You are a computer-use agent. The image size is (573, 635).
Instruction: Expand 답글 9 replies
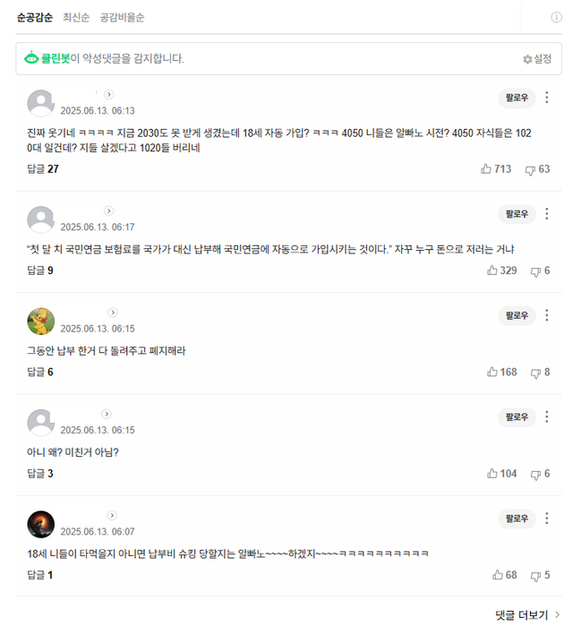click(x=40, y=270)
